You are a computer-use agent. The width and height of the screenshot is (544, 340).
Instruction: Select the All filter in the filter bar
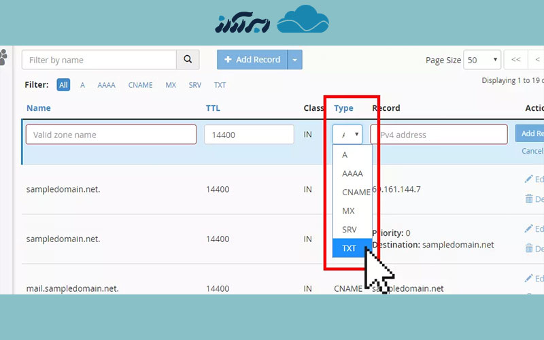click(x=63, y=85)
